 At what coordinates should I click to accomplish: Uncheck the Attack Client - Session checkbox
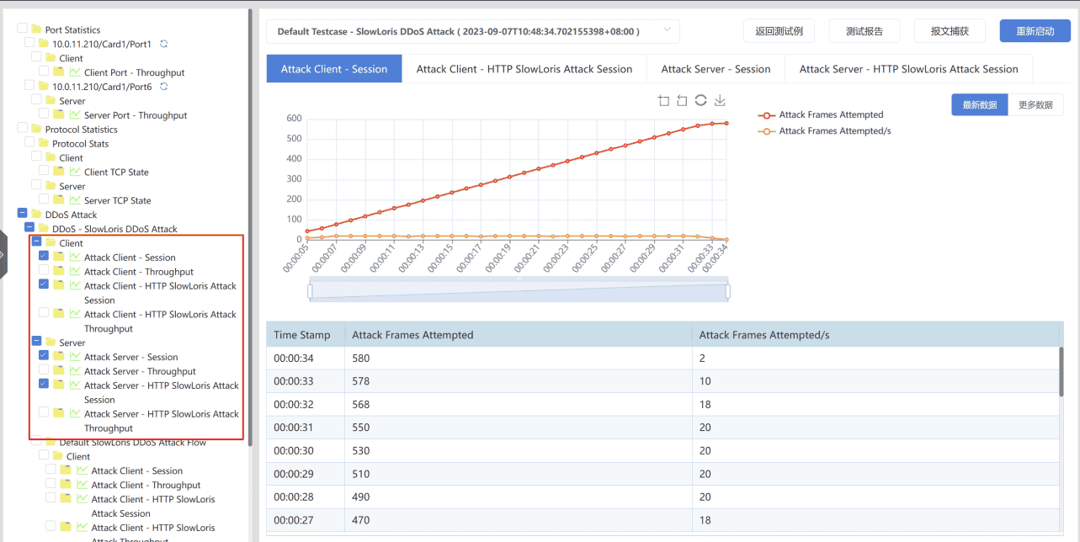[44, 257]
